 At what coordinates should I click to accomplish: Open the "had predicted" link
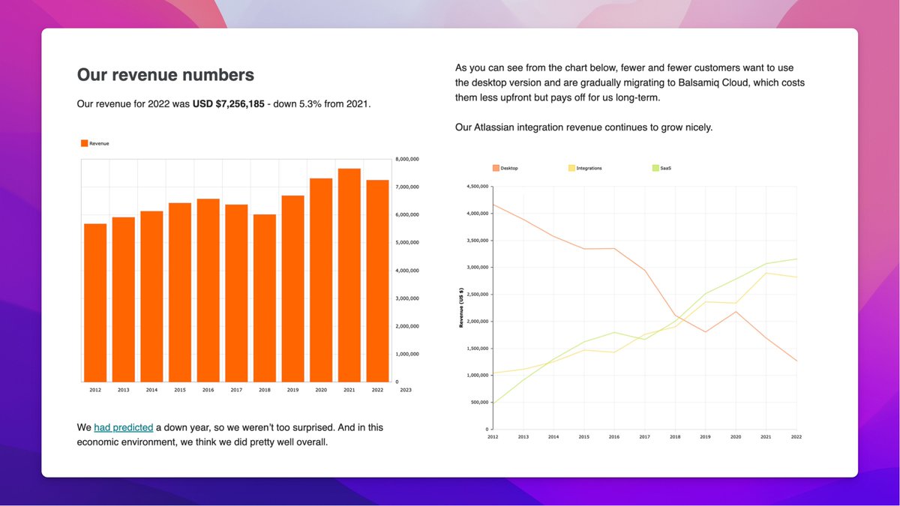pos(123,427)
